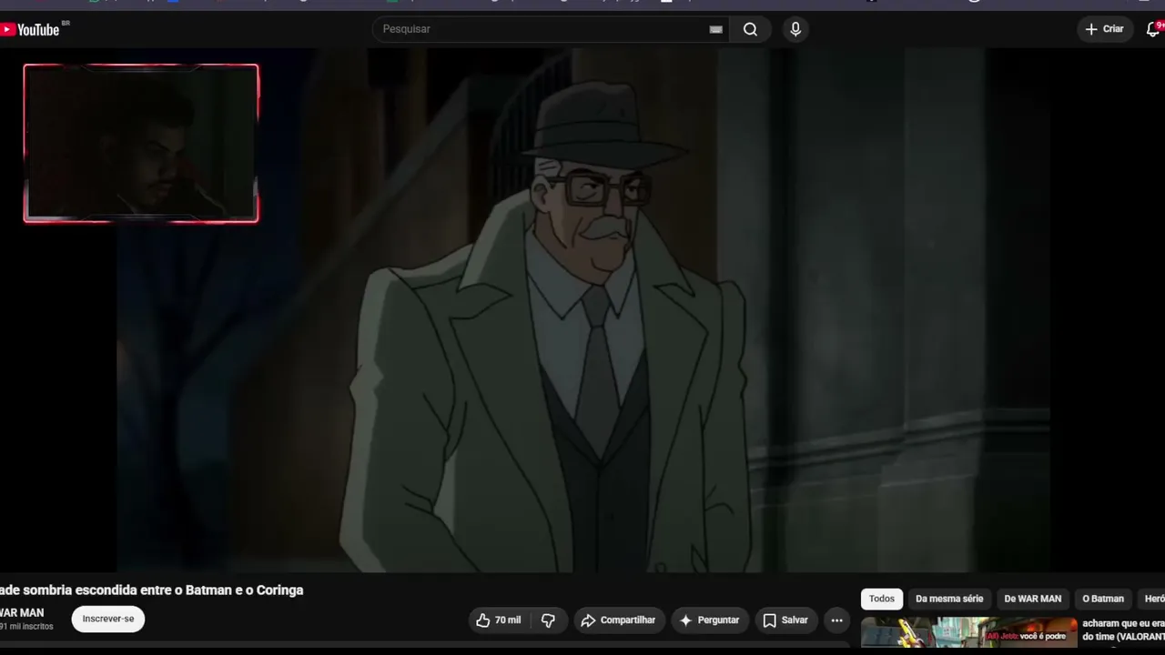The height and width of the screenshot is (655, 1165).
Task: Dislike the video with thumbs-down
Action: (x=548, y=620)
